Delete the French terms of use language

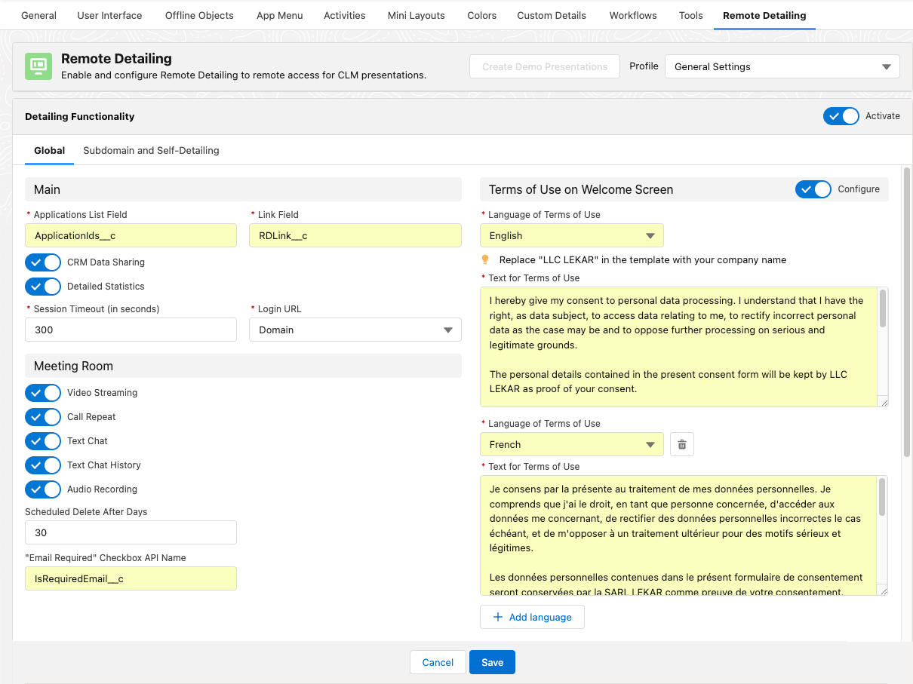tap(682, 444)
